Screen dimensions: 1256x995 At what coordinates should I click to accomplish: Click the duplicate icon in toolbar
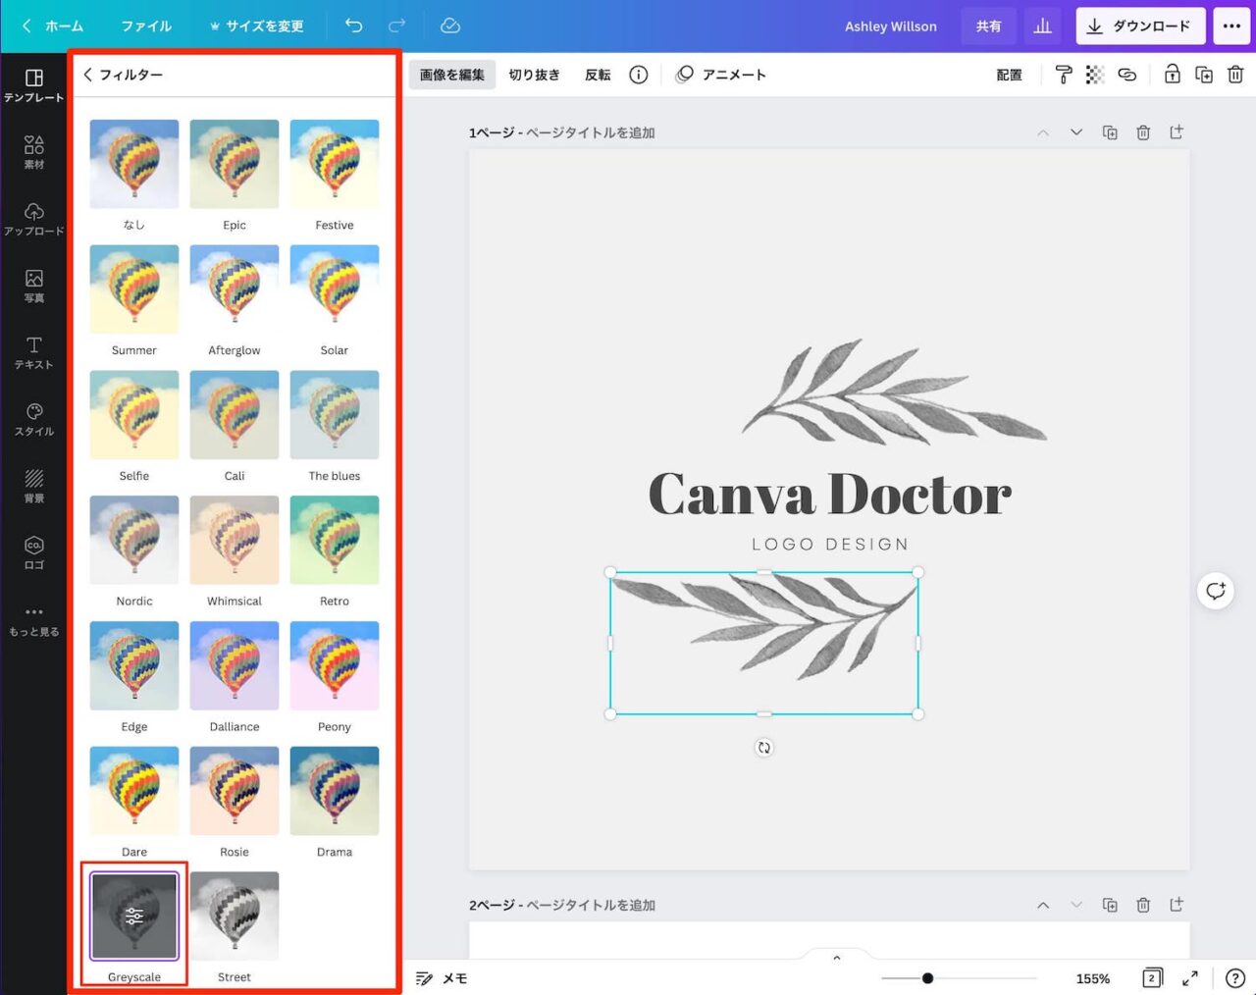click(1204, 75)
